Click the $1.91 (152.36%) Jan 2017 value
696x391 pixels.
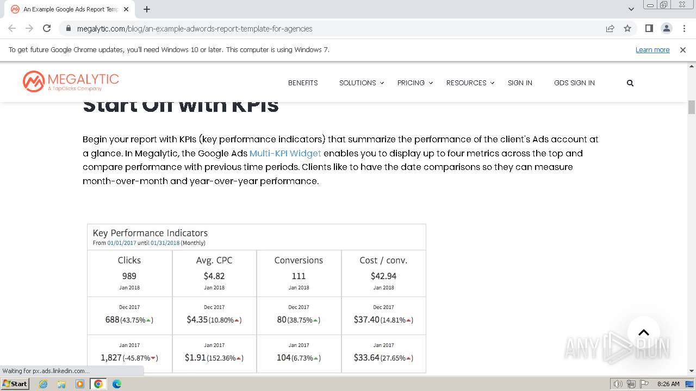(x=214, y=358)
